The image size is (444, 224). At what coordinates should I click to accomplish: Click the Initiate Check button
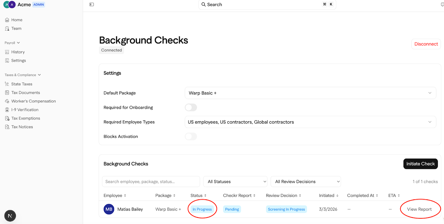pos(420,164)
